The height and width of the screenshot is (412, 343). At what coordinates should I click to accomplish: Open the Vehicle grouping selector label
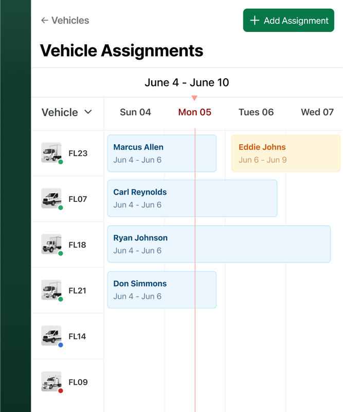[60, 112]
